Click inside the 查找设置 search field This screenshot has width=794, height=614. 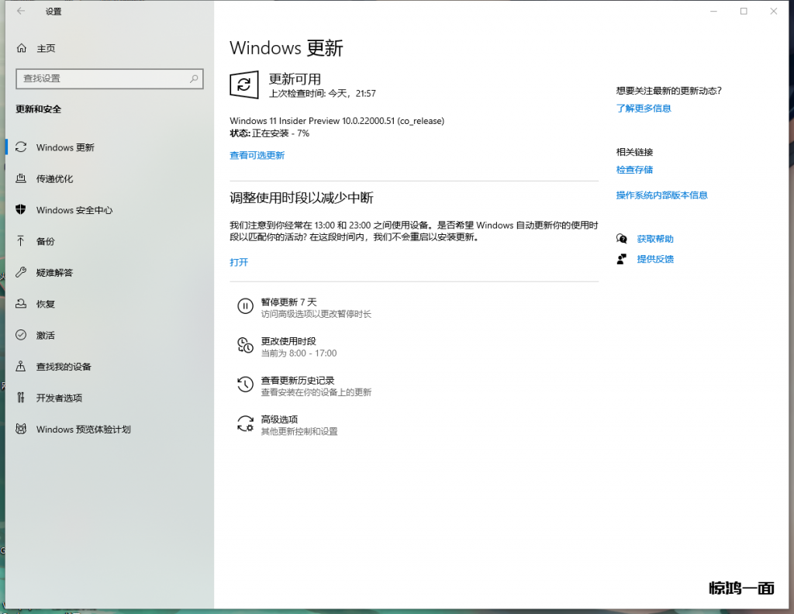coord(101,78)
